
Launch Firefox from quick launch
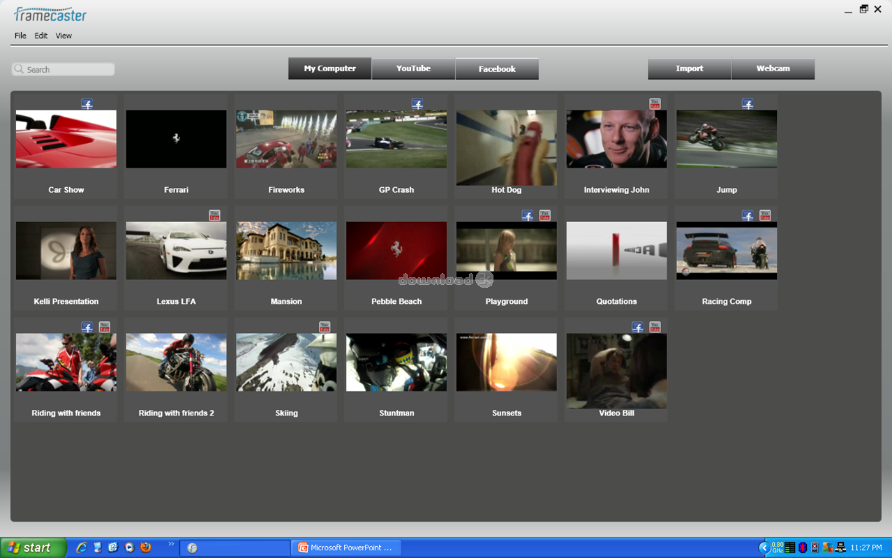146,548
